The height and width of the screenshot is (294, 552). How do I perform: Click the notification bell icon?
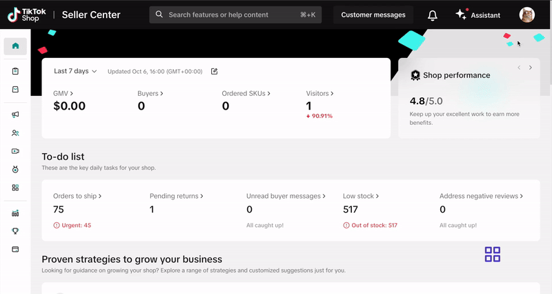pyautogui.click(x=433, y=15)
